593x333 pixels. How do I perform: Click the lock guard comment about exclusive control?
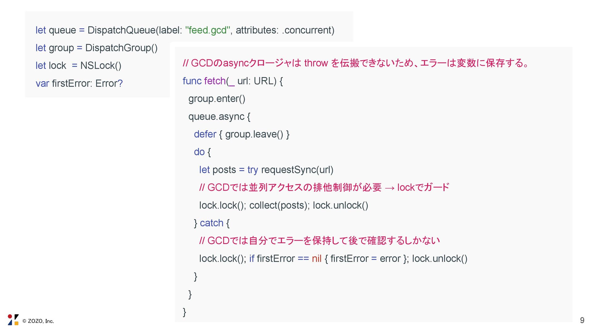point(324,187)
